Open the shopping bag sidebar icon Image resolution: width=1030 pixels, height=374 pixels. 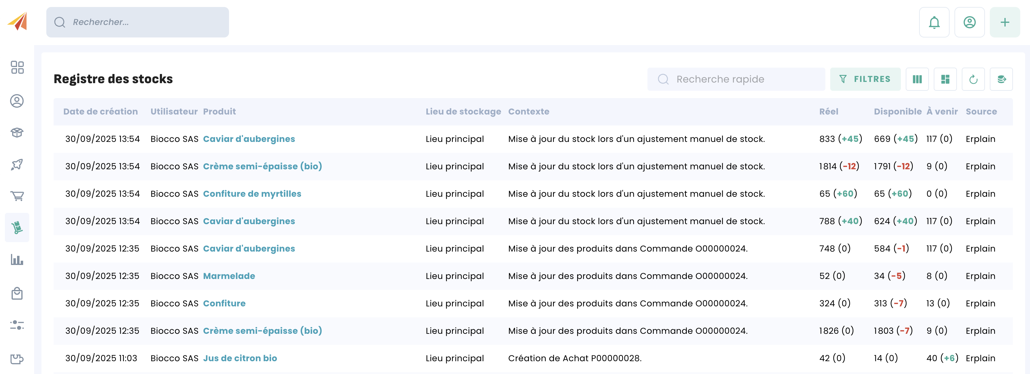coord(17,294)
